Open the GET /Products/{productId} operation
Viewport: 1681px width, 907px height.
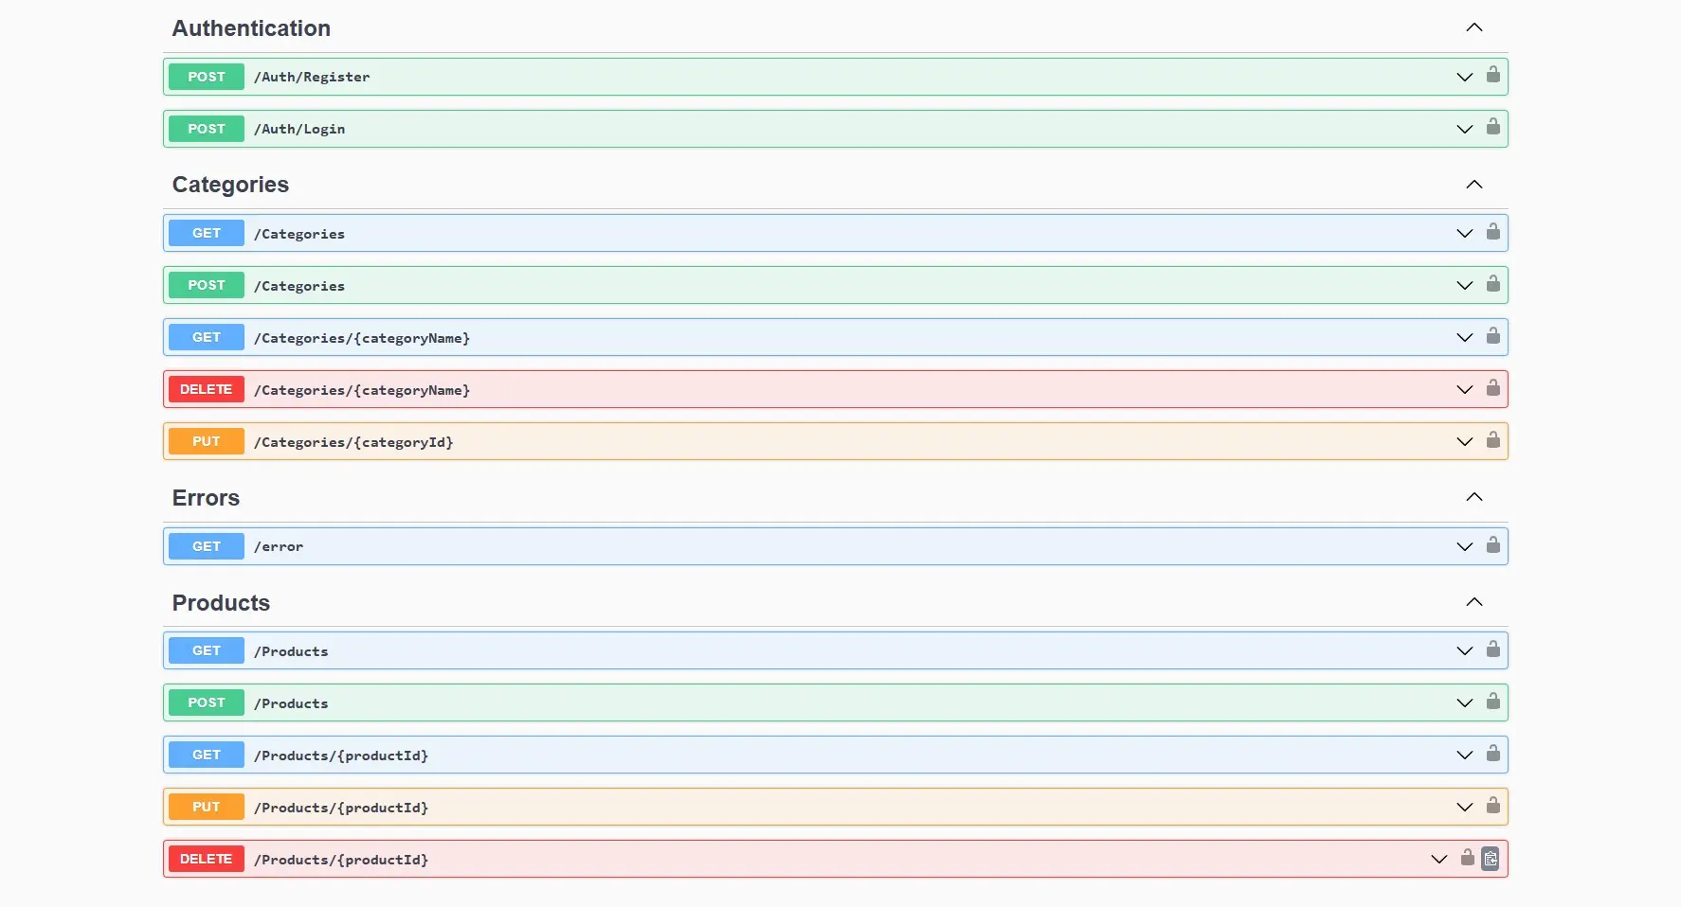point(835,755)
